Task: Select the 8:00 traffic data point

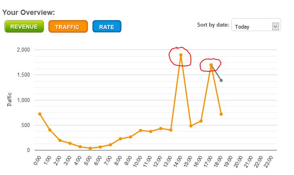Action: (120, 139)
